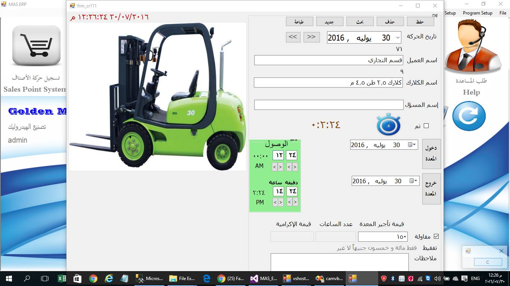Open the Sales Point System cart icon
The height and width of the screenshot is (286, 510).
click(36, 45)
